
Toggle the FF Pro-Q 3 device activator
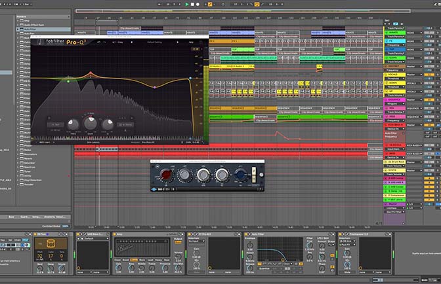tap(190, 234)
